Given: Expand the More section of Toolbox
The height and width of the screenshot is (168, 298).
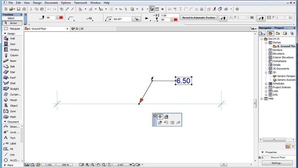Looking at the screenshot, I should 5,165.
